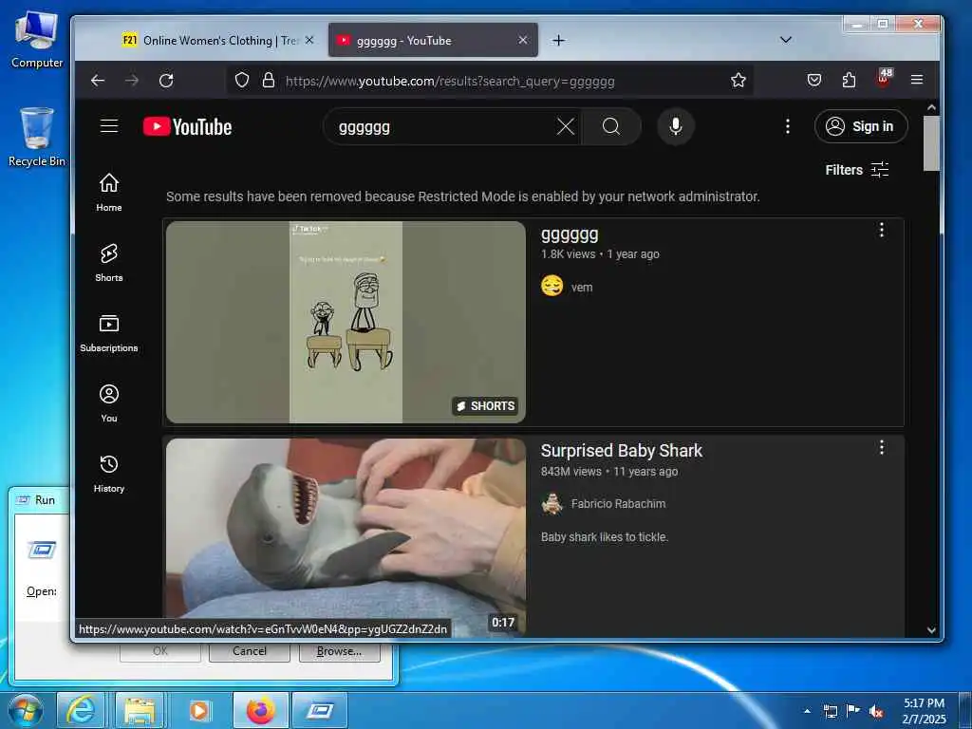Click the taskbar clock showing 5:17 PM
972x729 pixels.
click(x=924, y=711)
